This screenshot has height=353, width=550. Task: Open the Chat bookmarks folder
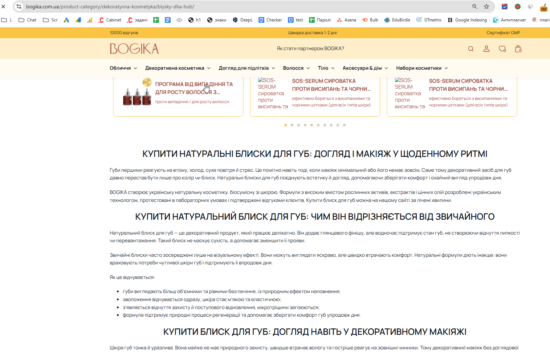[x=27, y=20]
